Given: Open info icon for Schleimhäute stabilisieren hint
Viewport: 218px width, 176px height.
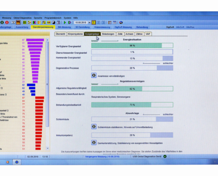Looking at the screenshot, I should (x=94, y=127).
